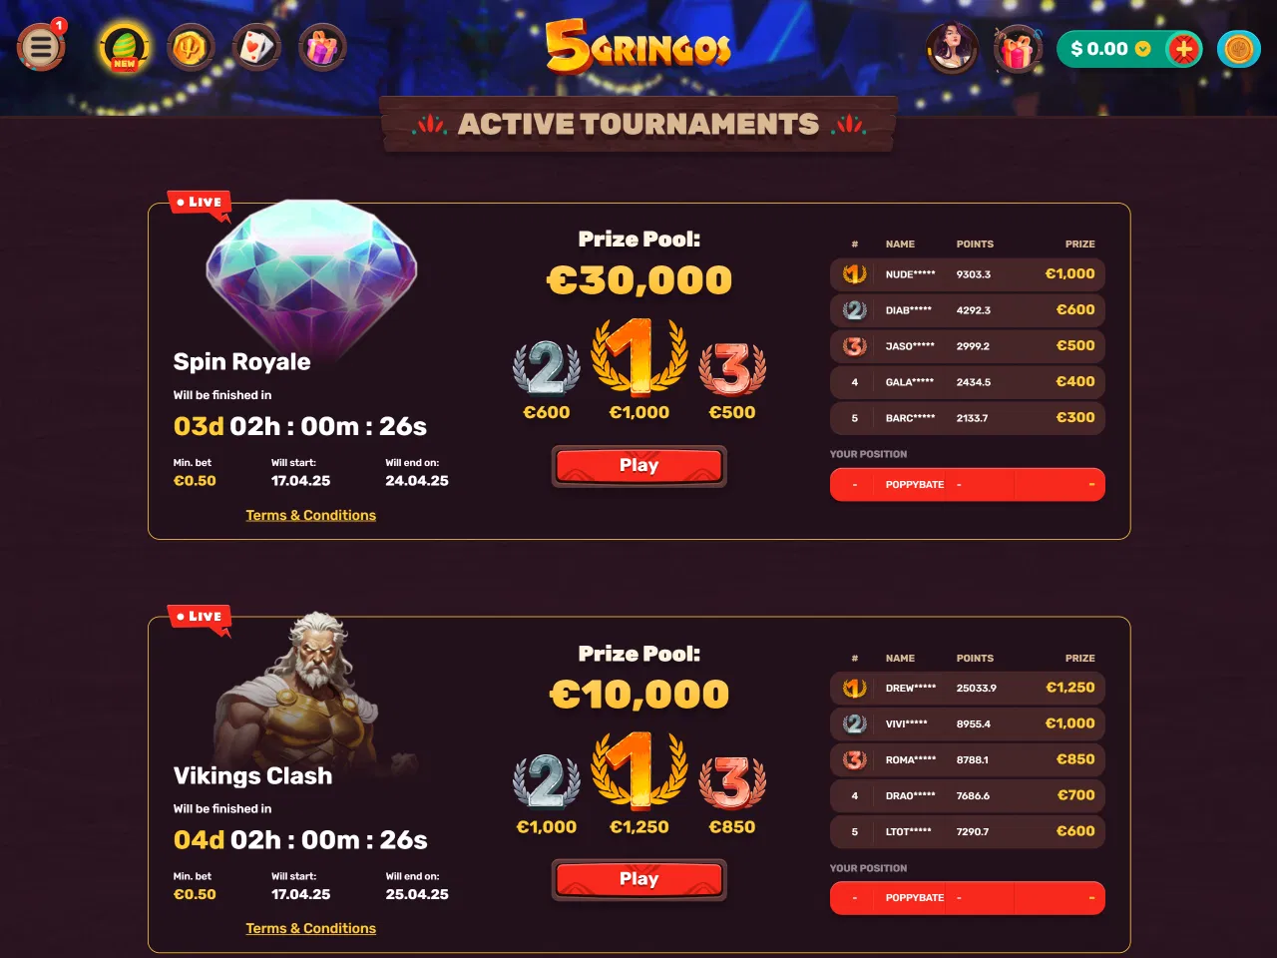Viewport: 1277px width, 958px height.
Task: Open the playing cards games icon
Action: tap(256, 47)
